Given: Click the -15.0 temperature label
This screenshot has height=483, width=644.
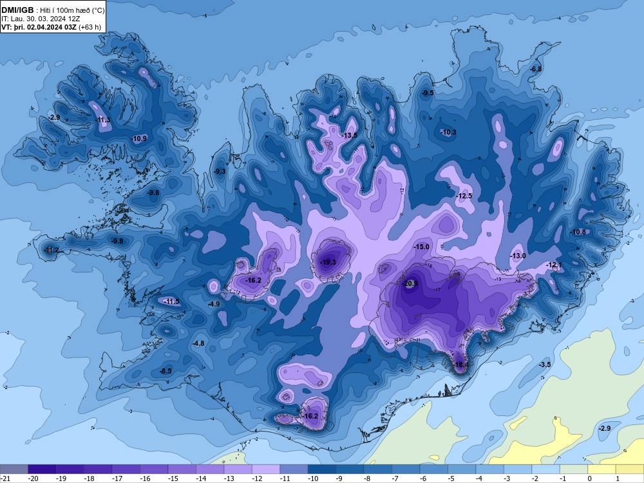Looking at the screenshot, I should [x=421, y=247].
